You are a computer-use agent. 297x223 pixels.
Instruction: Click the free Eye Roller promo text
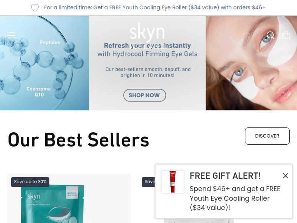[x=155, y=7]
